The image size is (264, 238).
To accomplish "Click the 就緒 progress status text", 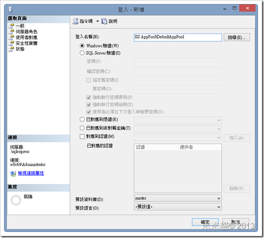I will point(28,196).
